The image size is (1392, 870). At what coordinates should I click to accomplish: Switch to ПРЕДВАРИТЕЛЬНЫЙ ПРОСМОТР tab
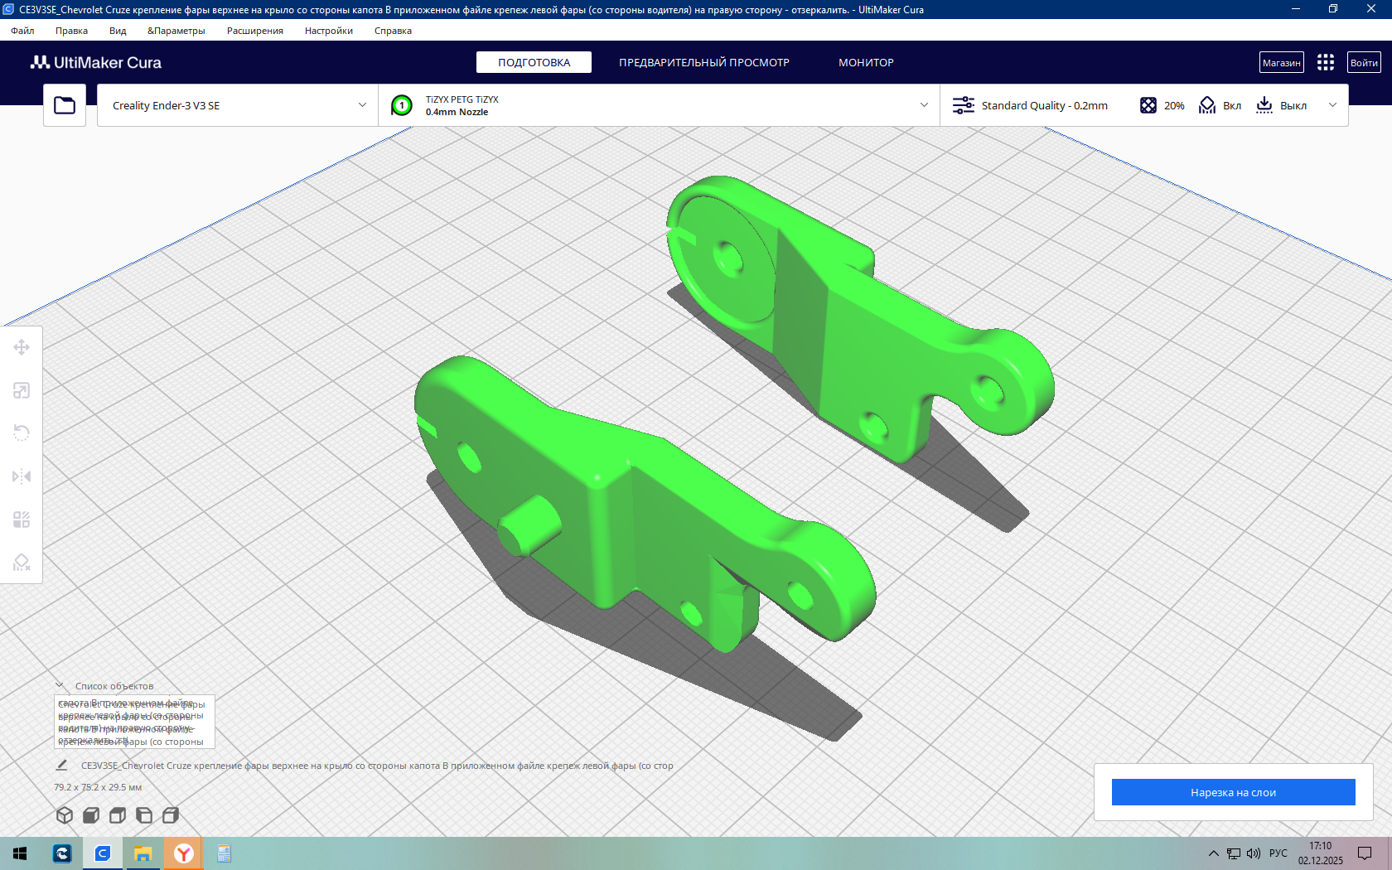704,62
